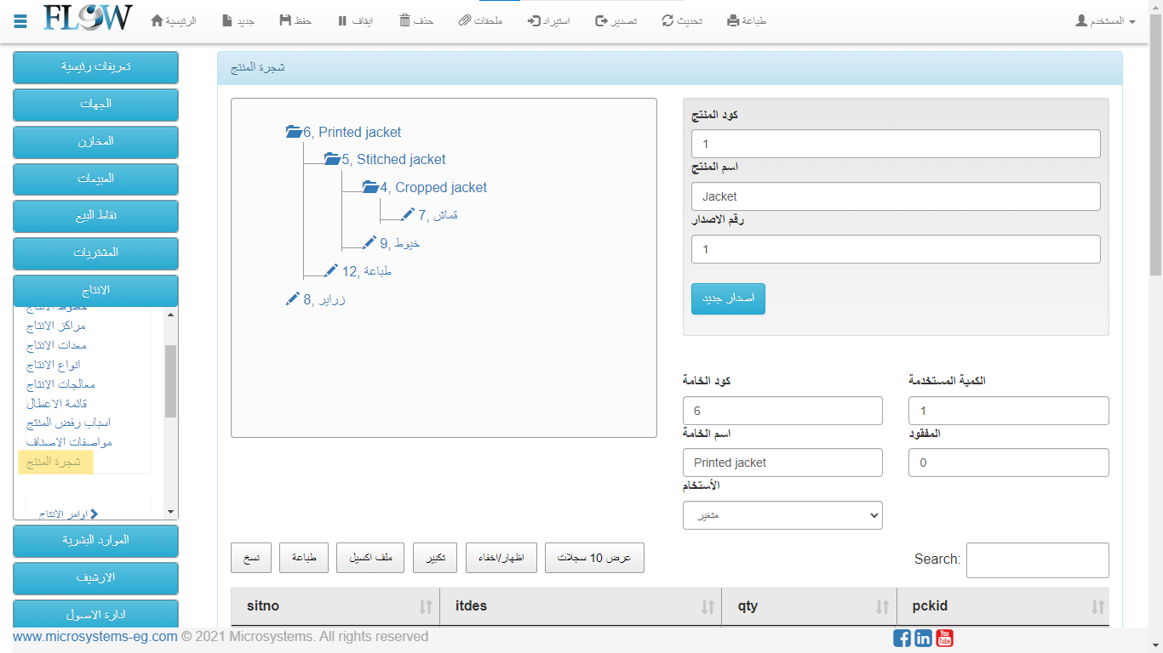This screenshot has height=653, width=1163.
Task: Click the Facebook icon in footer
Action: pyautogui.click(x=902, y=638)
